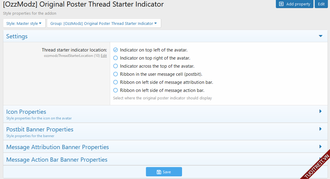Click the Edit button at top right
The height and width of the screenshot is (179, 330).
(321, 4)
